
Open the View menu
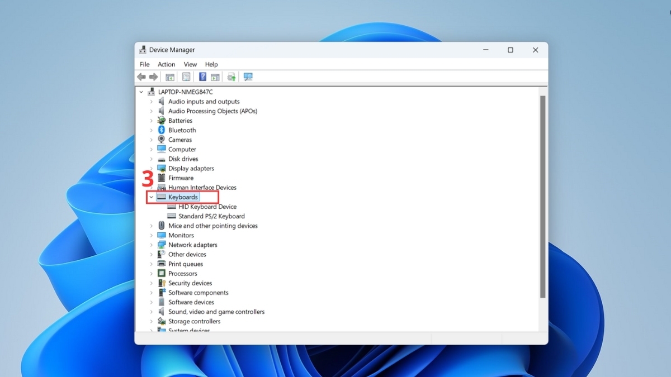point(190,64)
